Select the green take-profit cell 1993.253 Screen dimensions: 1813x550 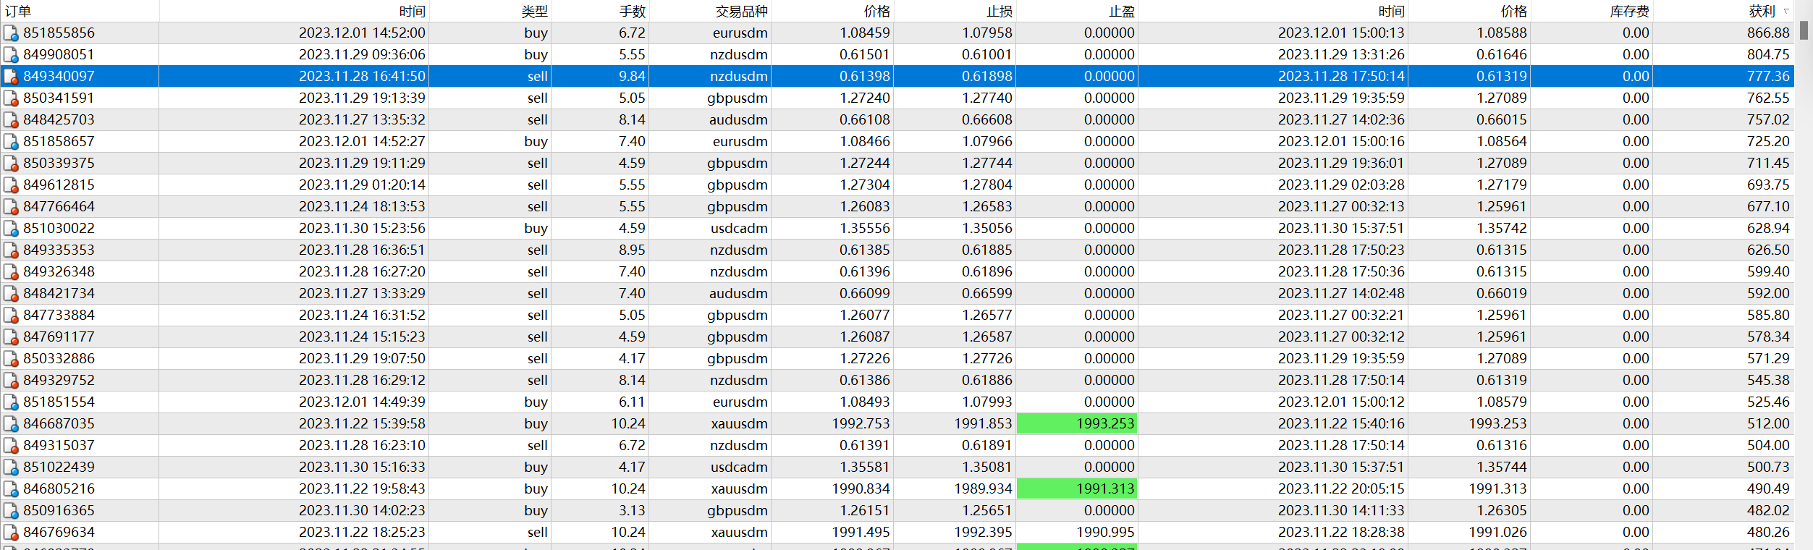(1077, 423)
